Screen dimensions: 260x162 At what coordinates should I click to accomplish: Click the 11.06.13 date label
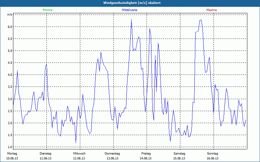[45, 158]
